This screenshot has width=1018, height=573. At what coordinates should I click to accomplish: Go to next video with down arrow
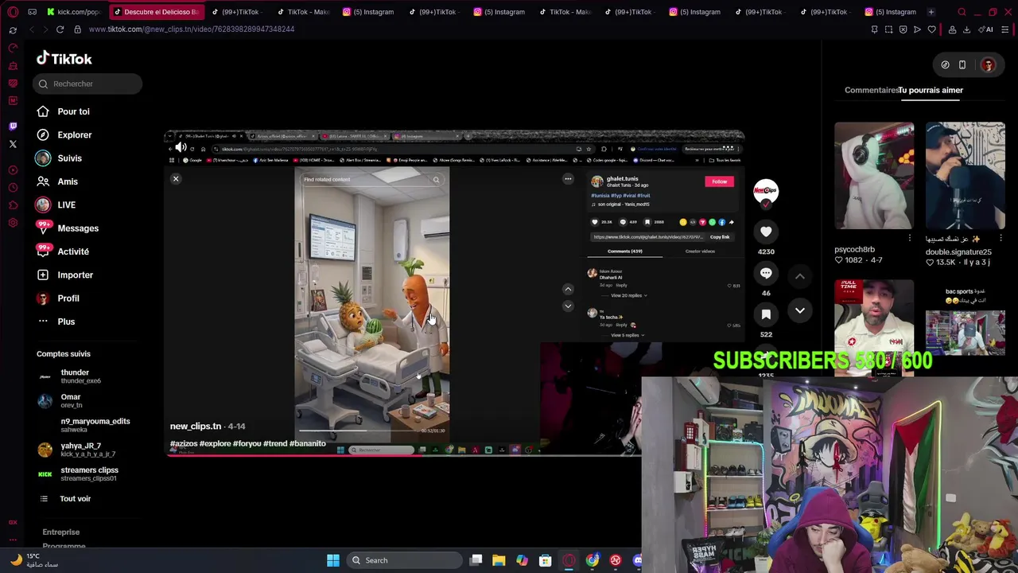(x=800, y=310)
